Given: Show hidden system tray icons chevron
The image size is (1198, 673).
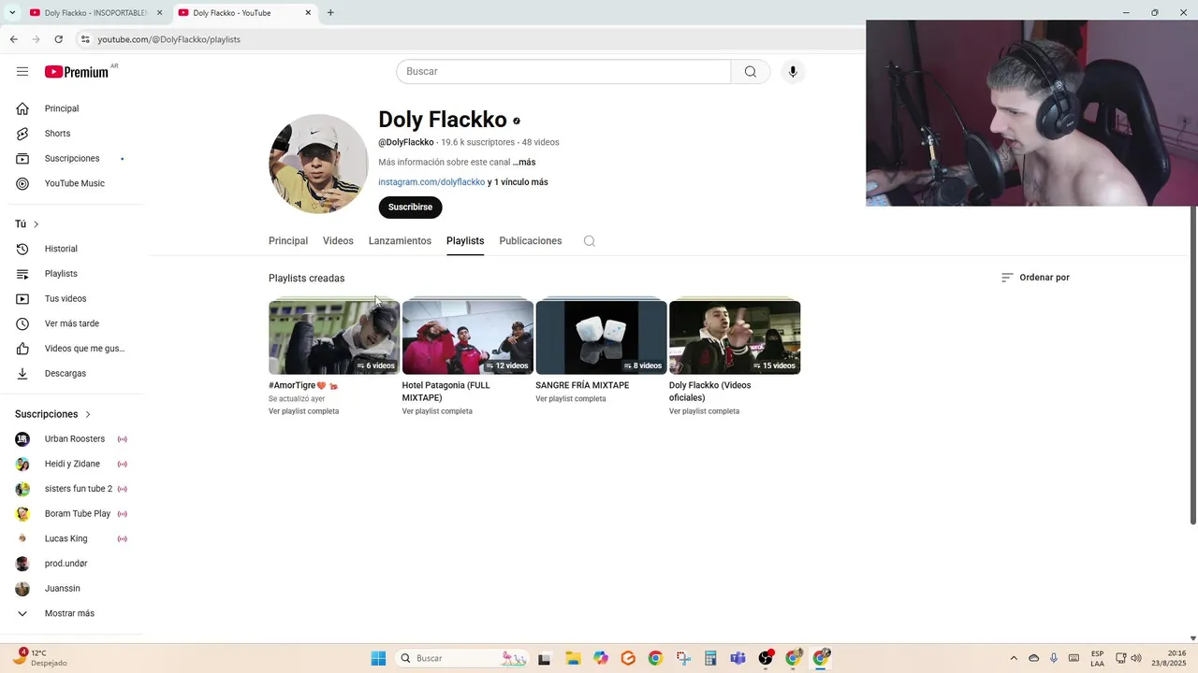Looking at the screenshot, I should 1013,658.
